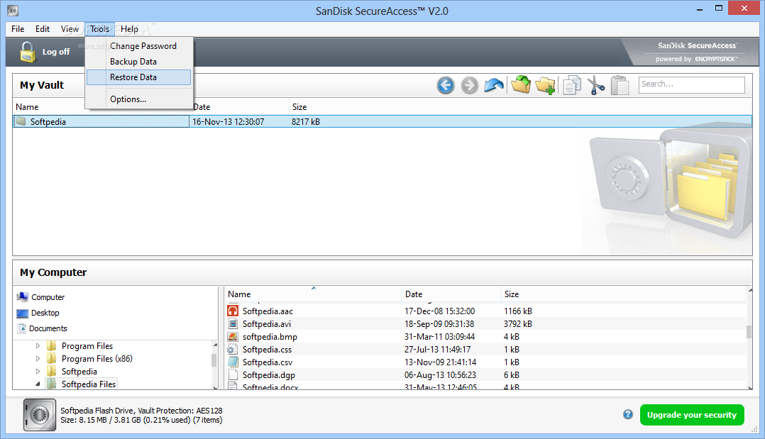Open the View menu
This screenshot has height=439, width=765.
[70, 29]
